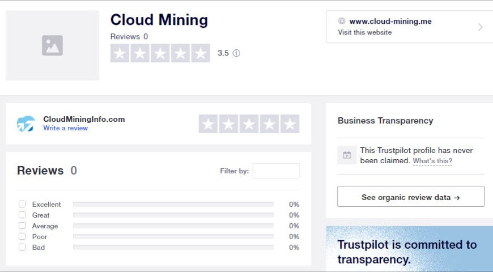Click the Business Transparency heading

point(385,121)
